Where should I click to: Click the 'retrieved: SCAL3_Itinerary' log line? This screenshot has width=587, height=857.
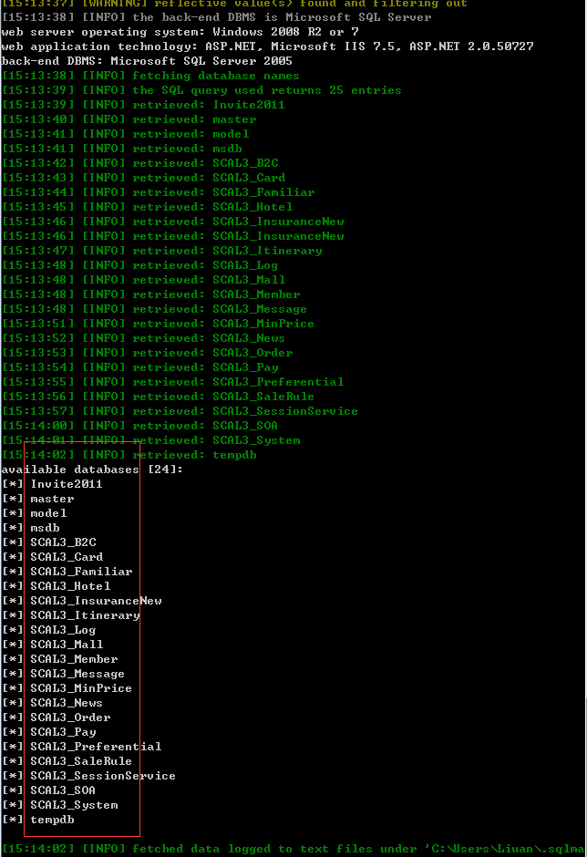(162, 251)
